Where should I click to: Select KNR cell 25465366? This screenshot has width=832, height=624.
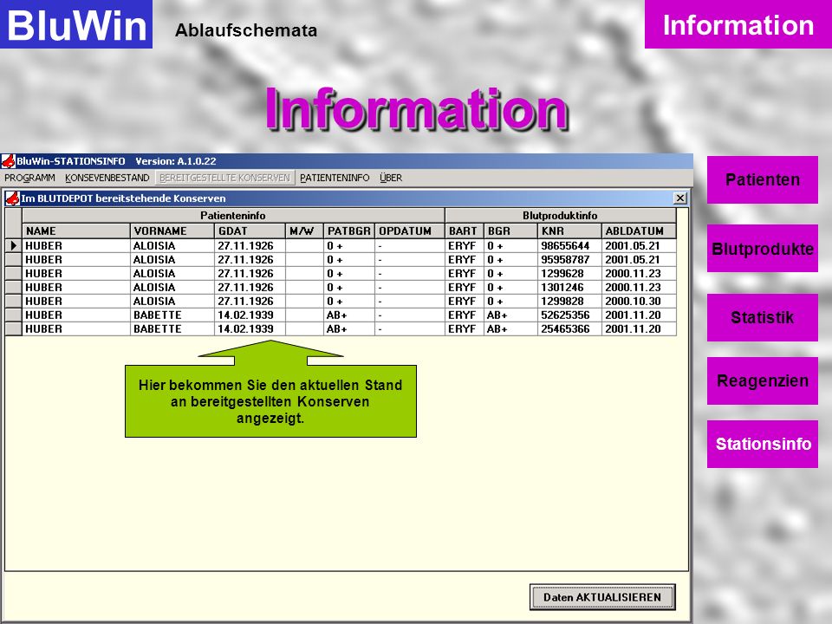[x=569, y=329]
